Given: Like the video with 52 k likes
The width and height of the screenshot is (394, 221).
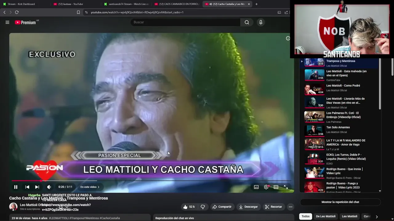Looking at the screenshot, I should coord(189,207).
